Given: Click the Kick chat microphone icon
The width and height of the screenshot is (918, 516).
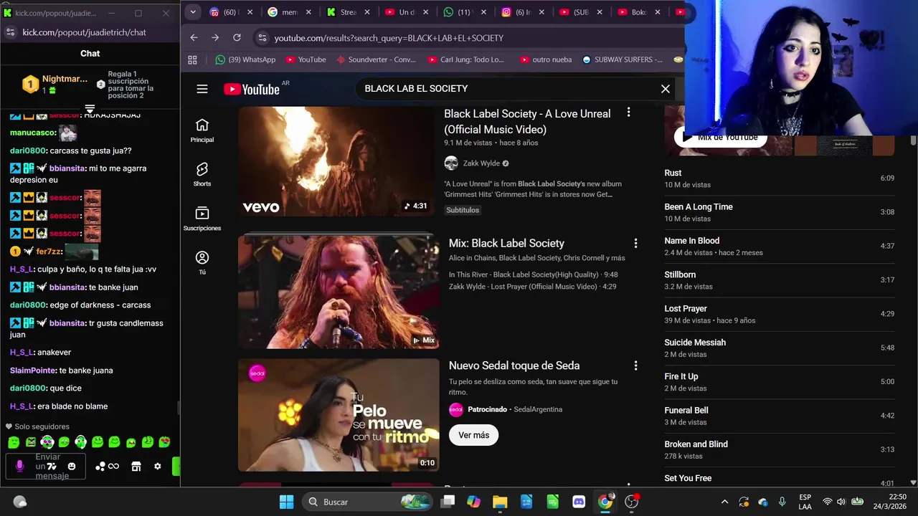Looking at the screenshot, I should (x=19, y=466).
